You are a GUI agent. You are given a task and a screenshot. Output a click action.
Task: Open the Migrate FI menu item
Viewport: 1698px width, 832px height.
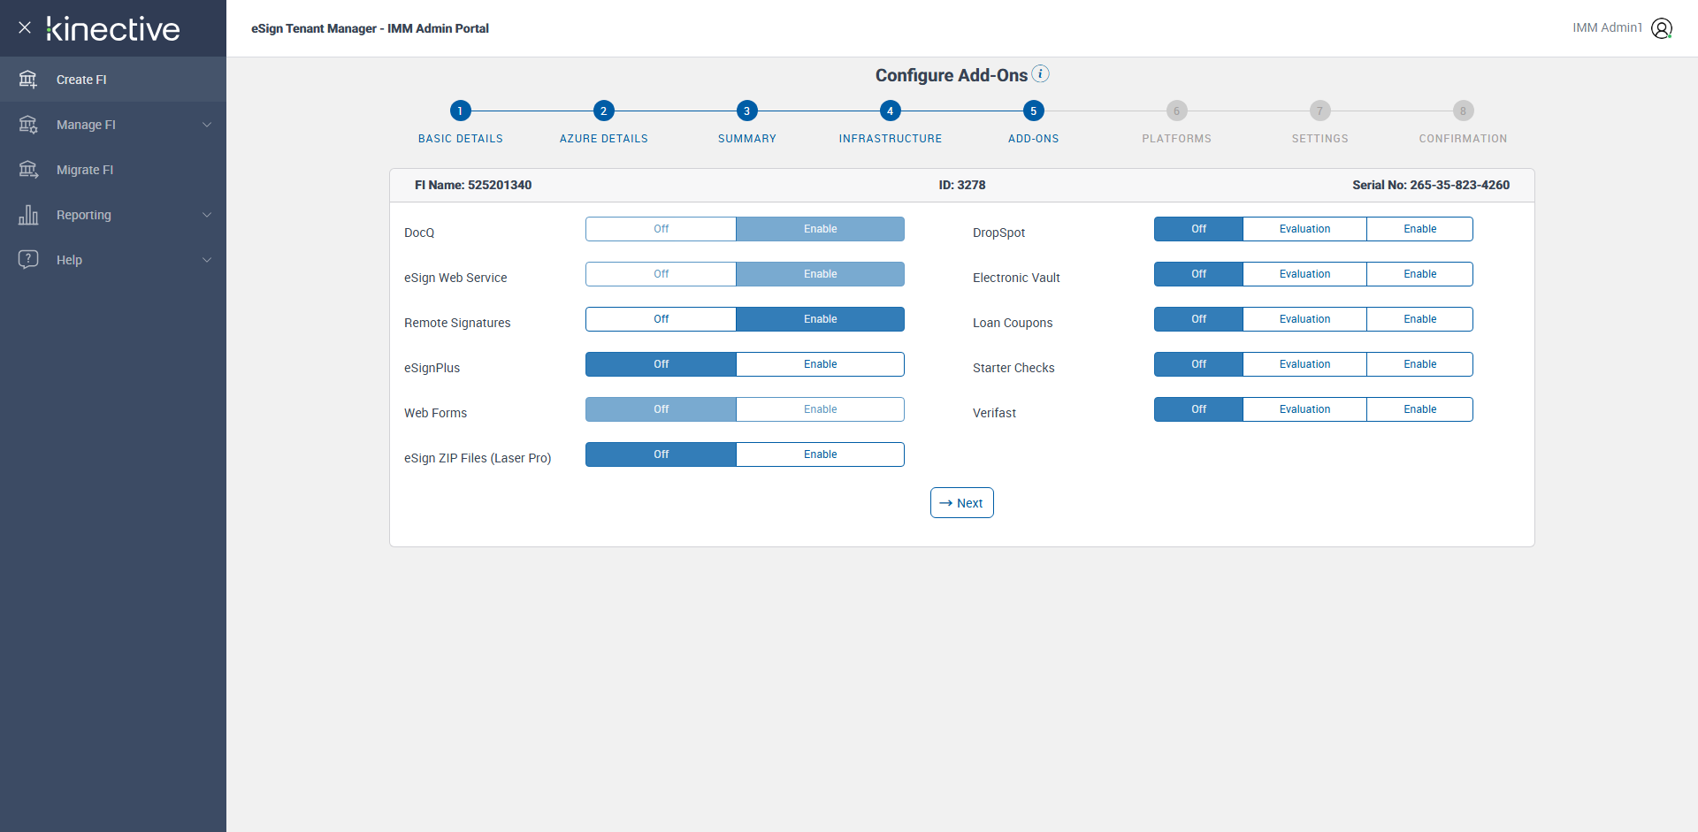click(113, 170)
